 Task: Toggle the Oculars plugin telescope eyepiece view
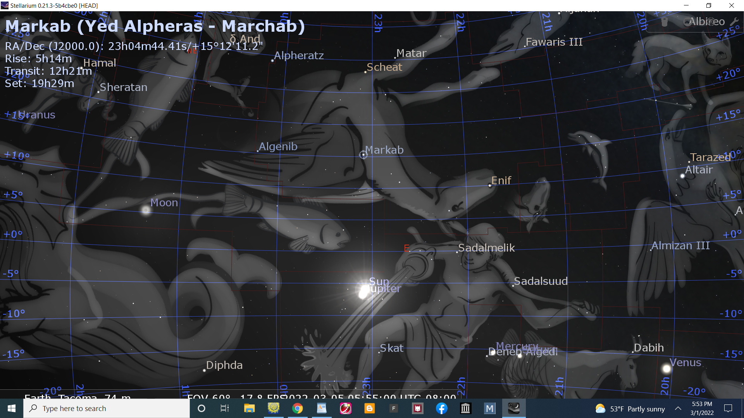[x=664, y=22]
